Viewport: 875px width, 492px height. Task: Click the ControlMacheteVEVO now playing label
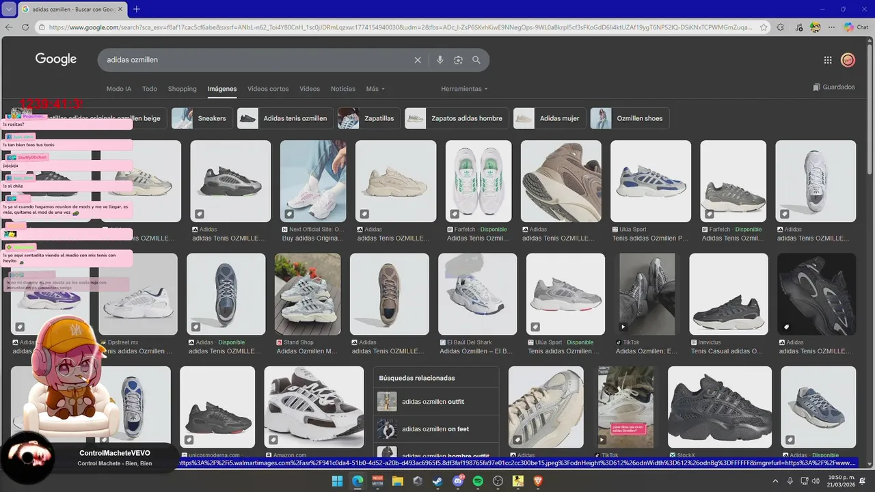115,453
